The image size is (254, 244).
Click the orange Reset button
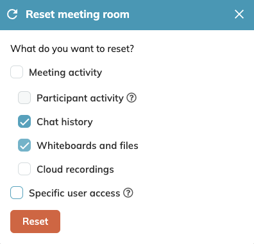click(35, 222)
